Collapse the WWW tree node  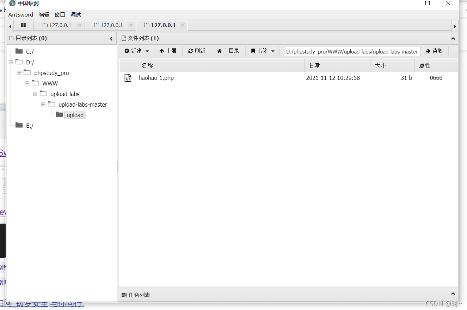click(x=27, y=83)
